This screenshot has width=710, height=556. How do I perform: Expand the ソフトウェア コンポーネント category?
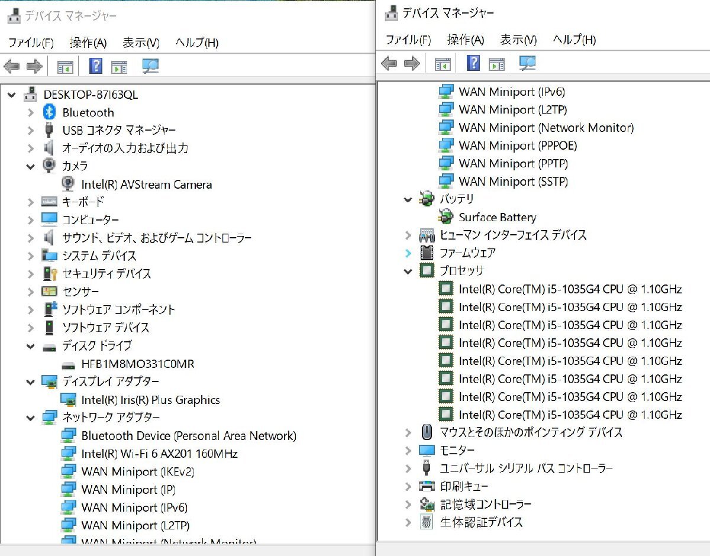pos(31,309)
